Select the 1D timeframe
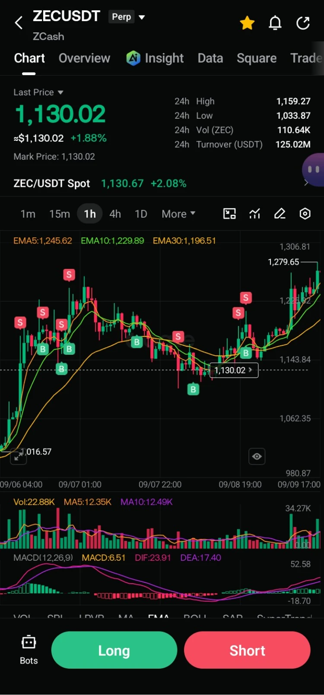The height and width of the screenshot is (695, 324). 141,214
